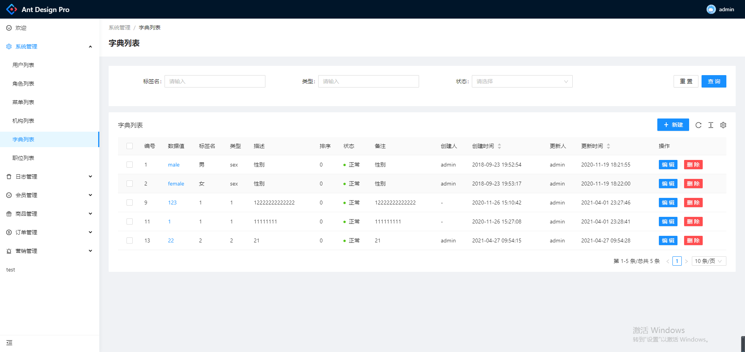The height and width of the screenshot is (352, 745).
Task: Click 系统管理 in the breadcrumb
Action: [x=120, y=27]
